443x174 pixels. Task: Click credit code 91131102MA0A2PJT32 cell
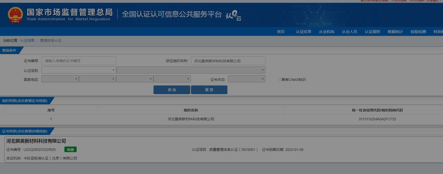click(377, 119)
